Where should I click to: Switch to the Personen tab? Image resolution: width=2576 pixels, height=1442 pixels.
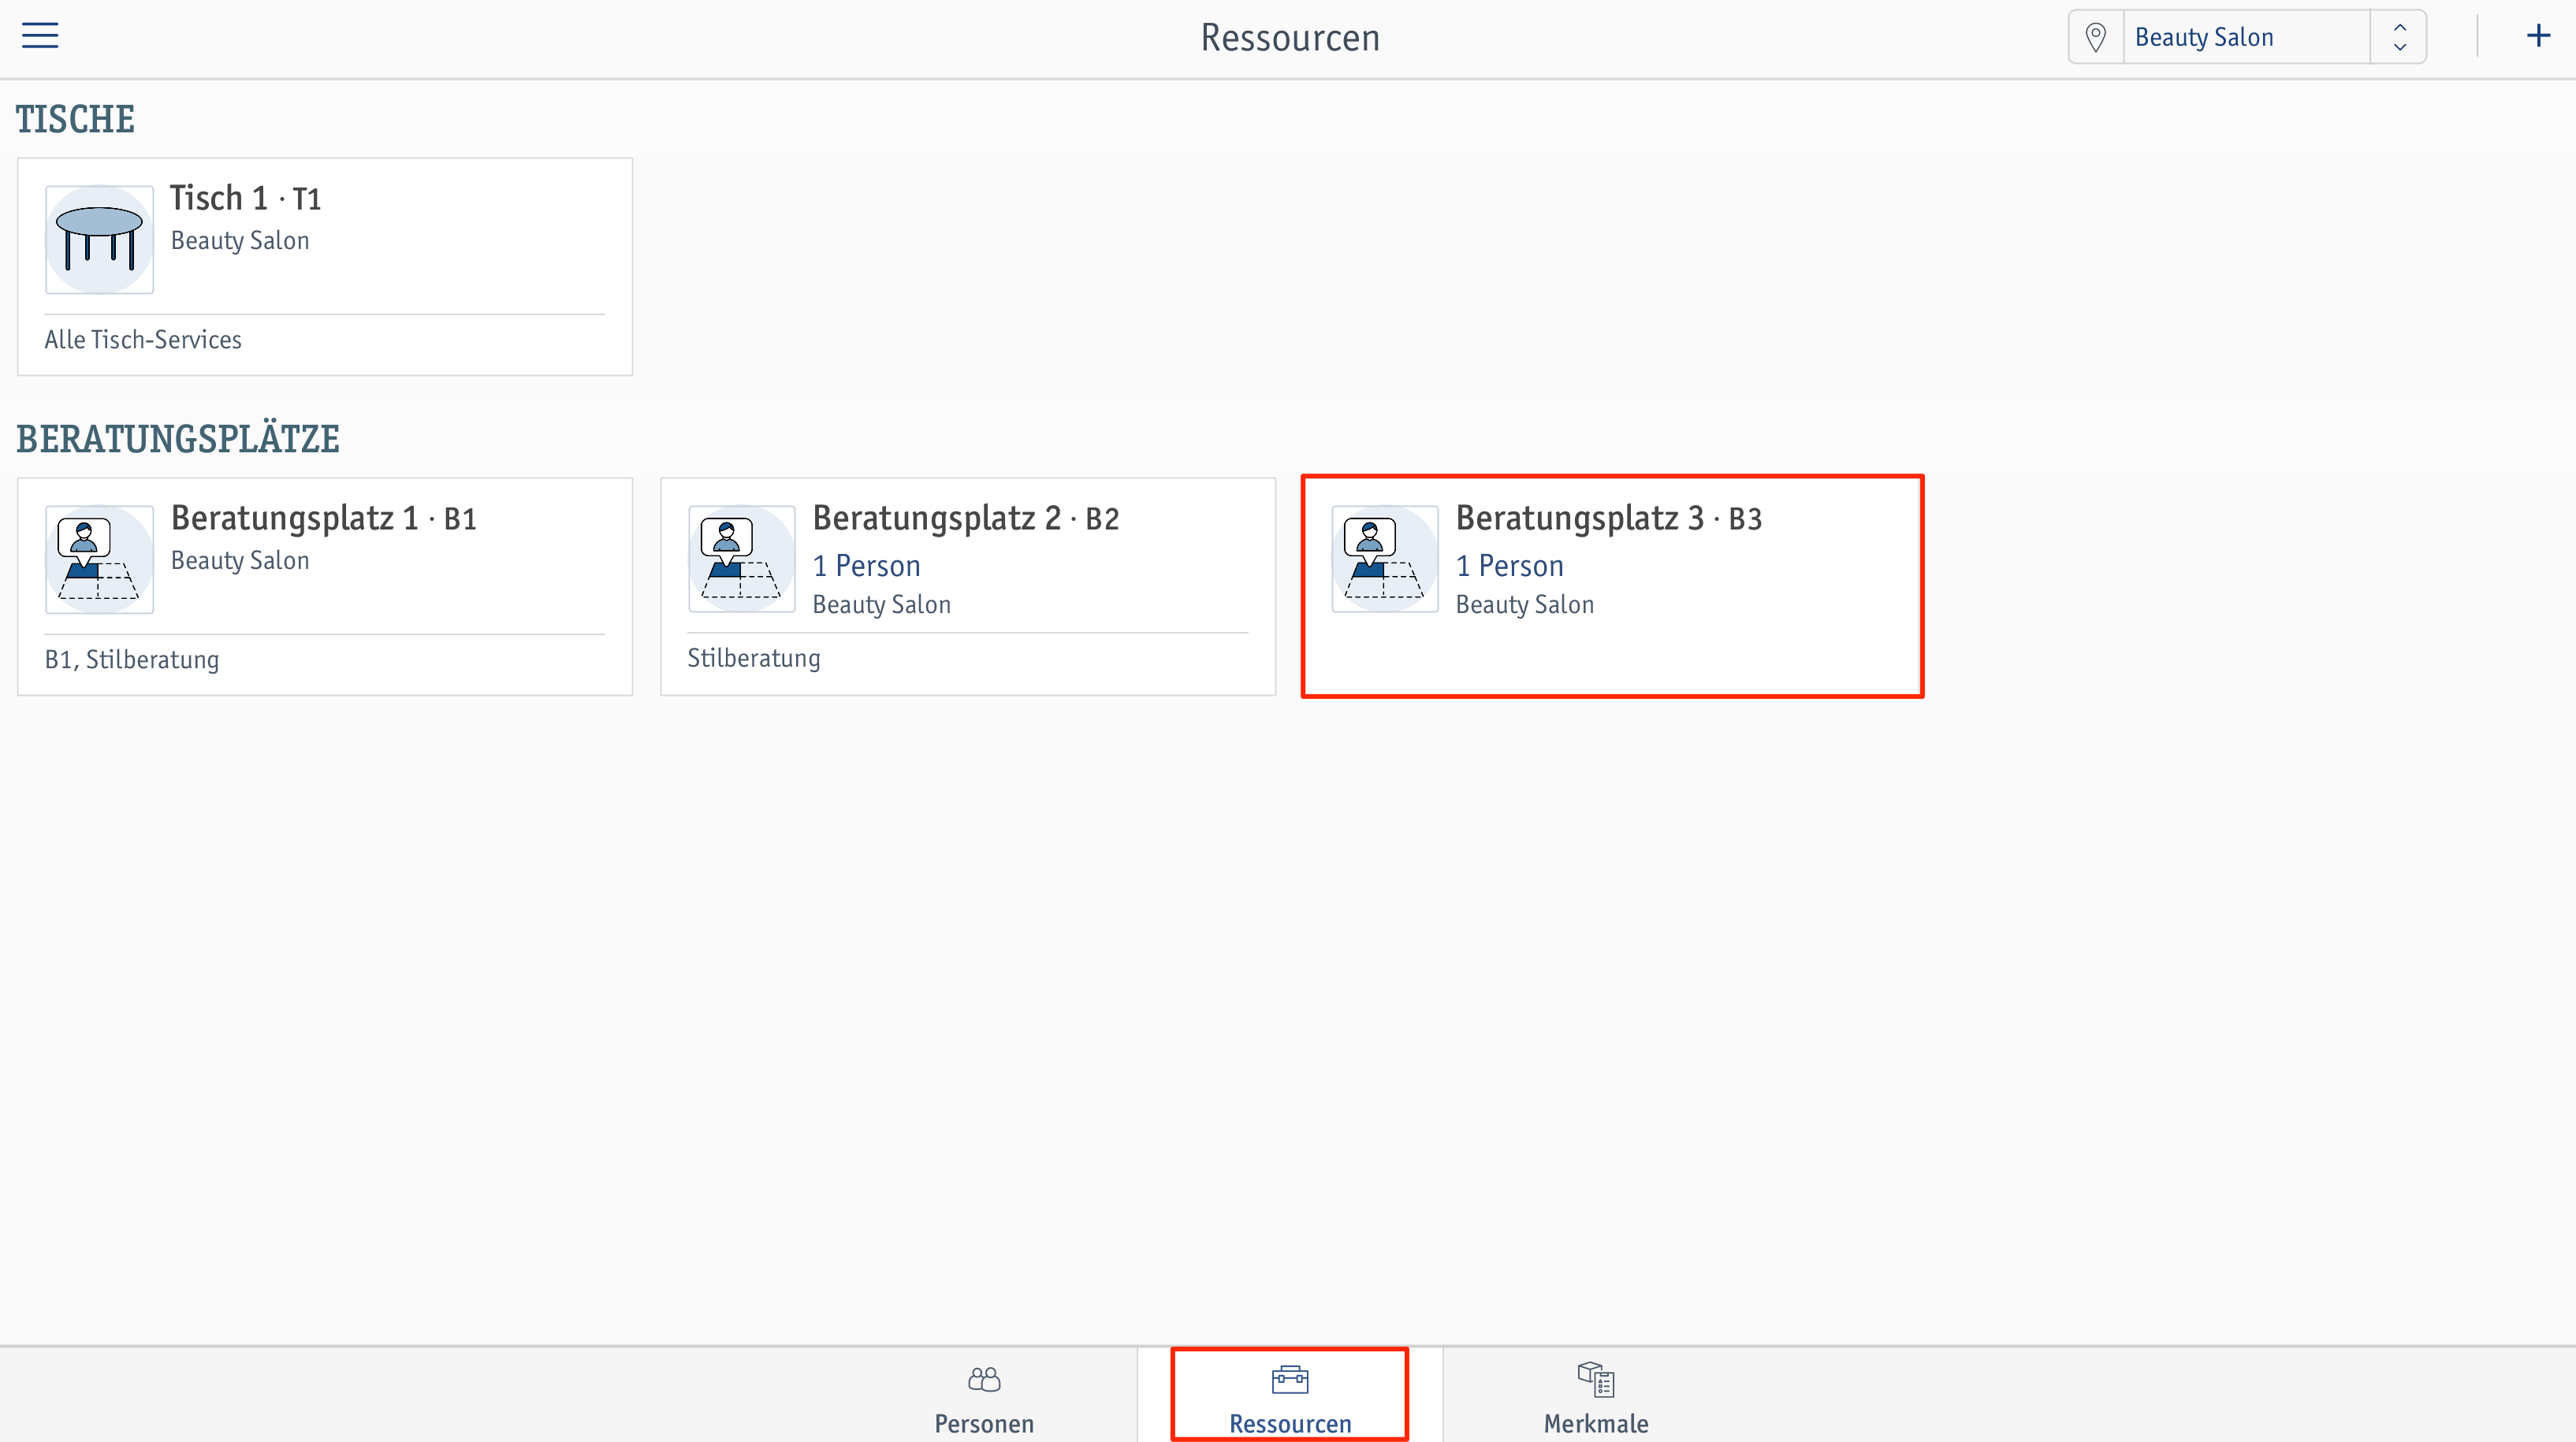984,1395
